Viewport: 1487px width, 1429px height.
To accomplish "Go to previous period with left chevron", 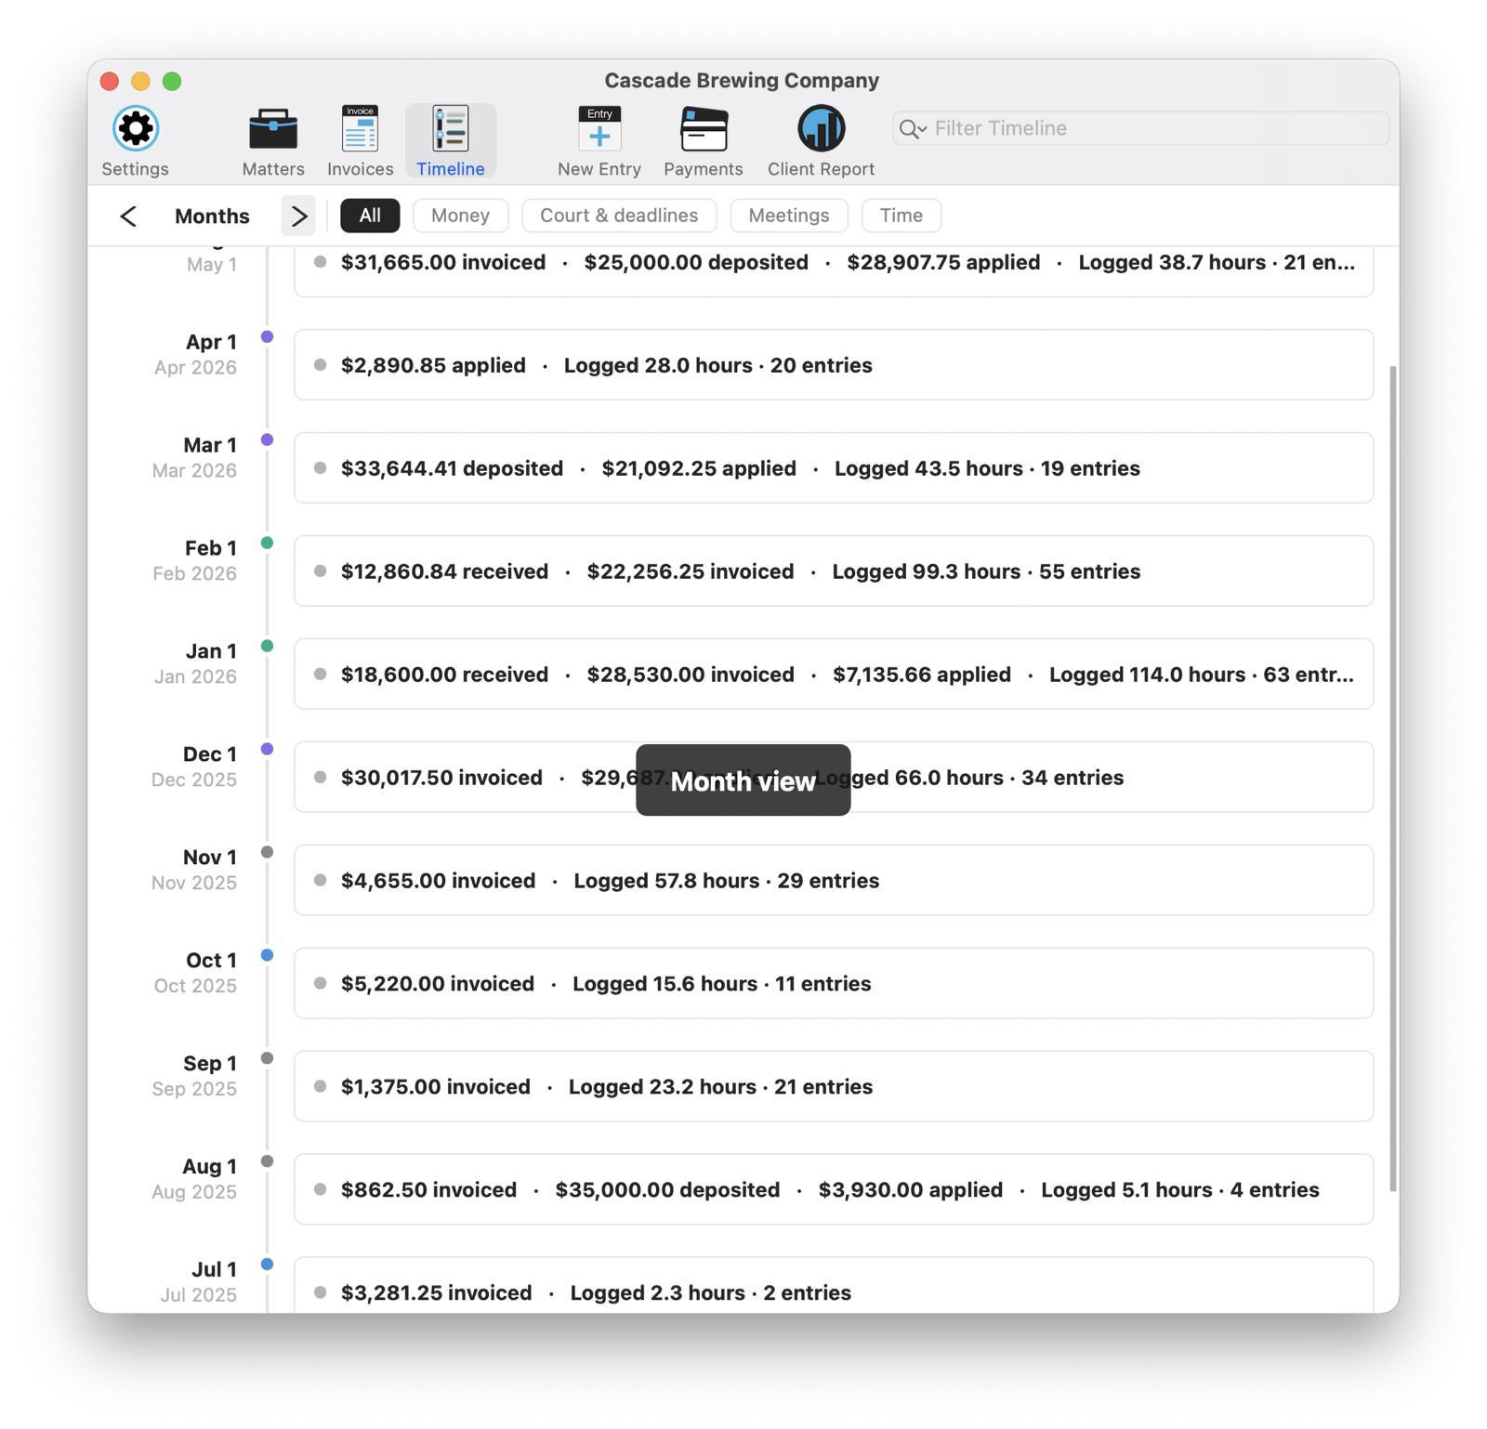I will [128, 216].
